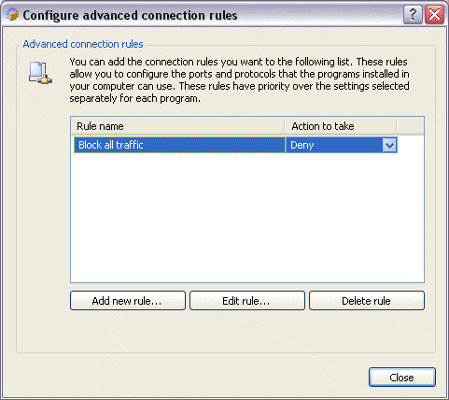Click the gear application icon in title bar

click(x=12, y=14)
